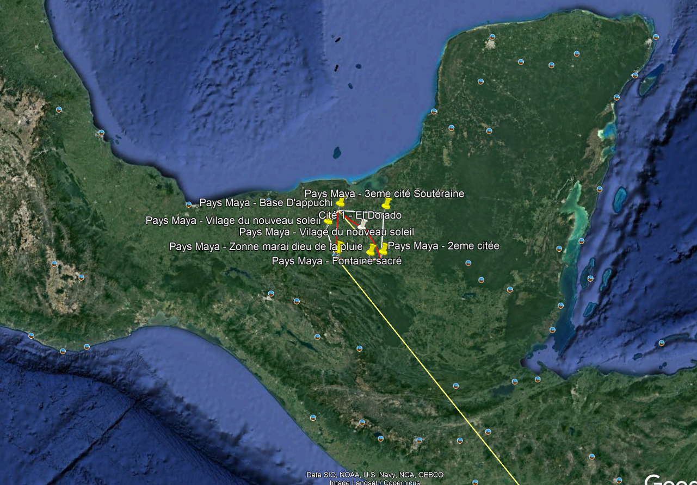Select the 3eme cité Soutéraine yellow pushpin

[x=387, y=204]
